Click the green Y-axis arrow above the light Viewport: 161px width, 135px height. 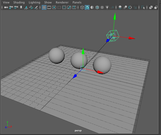coord(115,17)
